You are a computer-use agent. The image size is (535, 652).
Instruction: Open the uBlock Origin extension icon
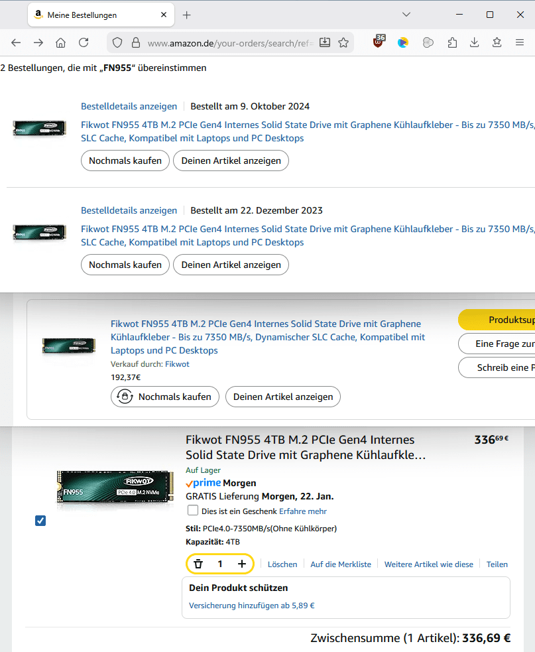point(379,42)
